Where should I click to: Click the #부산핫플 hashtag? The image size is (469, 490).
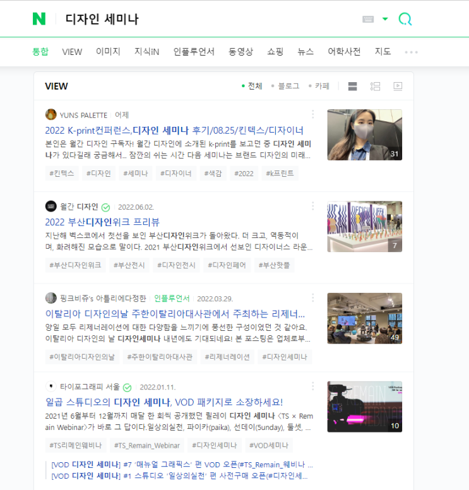275,265
